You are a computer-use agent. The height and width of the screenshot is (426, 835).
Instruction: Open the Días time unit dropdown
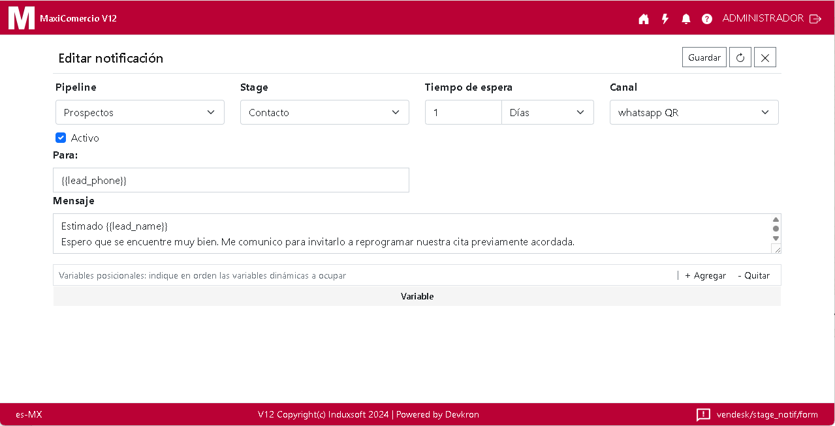tap(547, 112)
